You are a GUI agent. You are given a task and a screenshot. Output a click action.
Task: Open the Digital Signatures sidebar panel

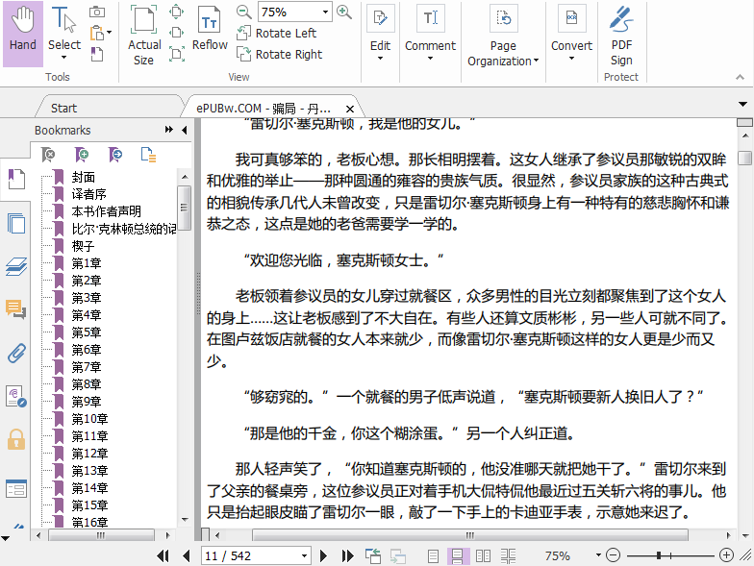tap(15, 397)
